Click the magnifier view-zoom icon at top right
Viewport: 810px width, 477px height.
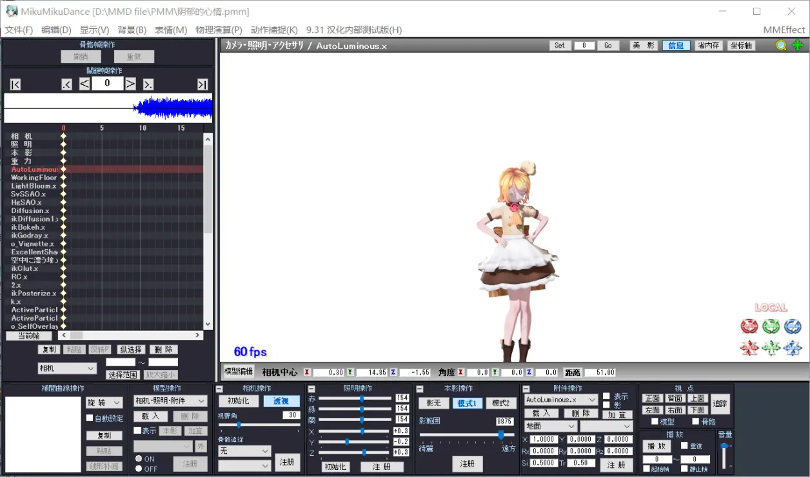(781, 45)
